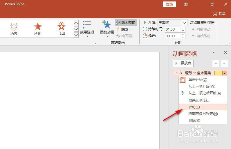
Task: Close the 动画窗格 animation pane
Action: [225, 52]
